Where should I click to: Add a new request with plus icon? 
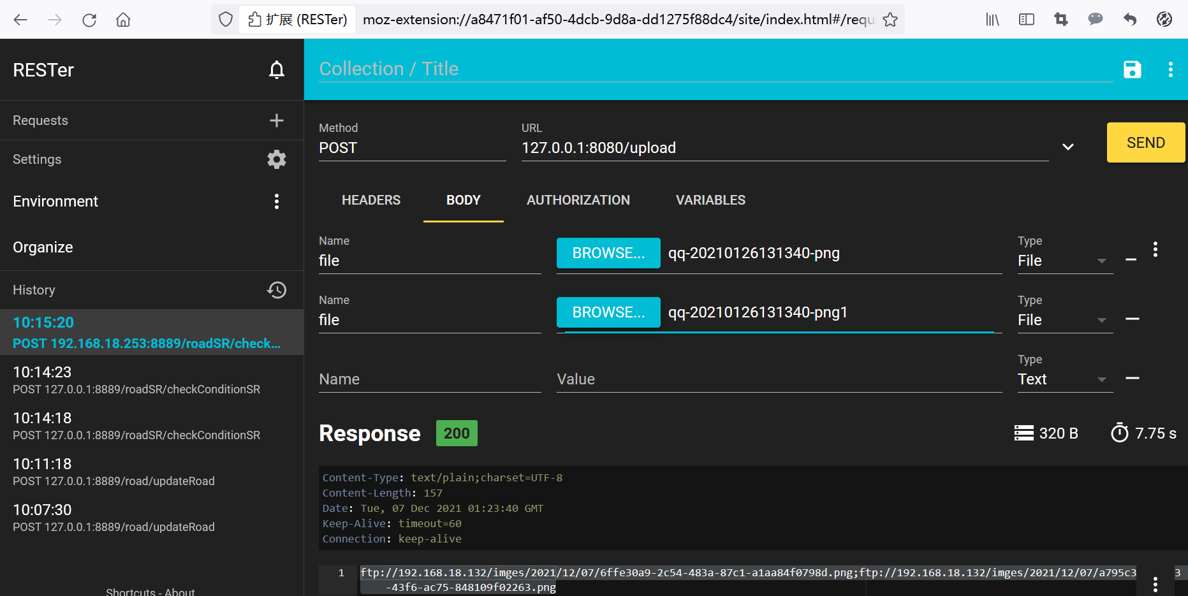pyautogui.click(x=277, y=120)
